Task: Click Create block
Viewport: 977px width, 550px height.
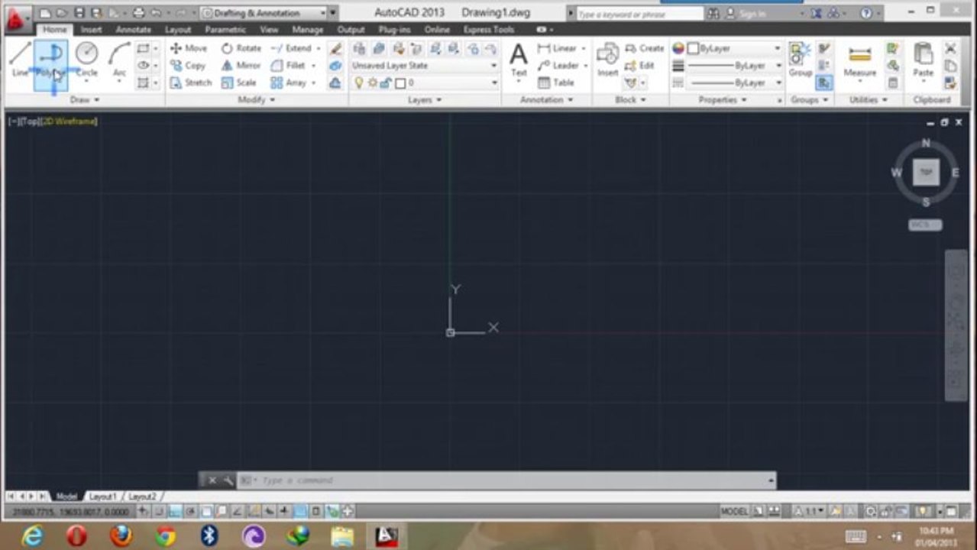Action: point(645,48)
